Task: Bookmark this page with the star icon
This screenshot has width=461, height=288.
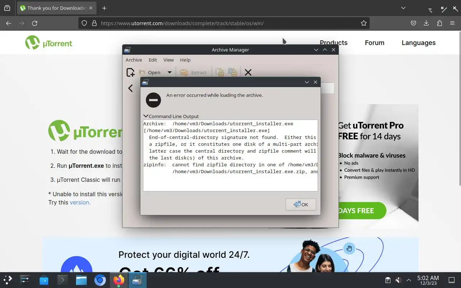Action: pos(364,23)
